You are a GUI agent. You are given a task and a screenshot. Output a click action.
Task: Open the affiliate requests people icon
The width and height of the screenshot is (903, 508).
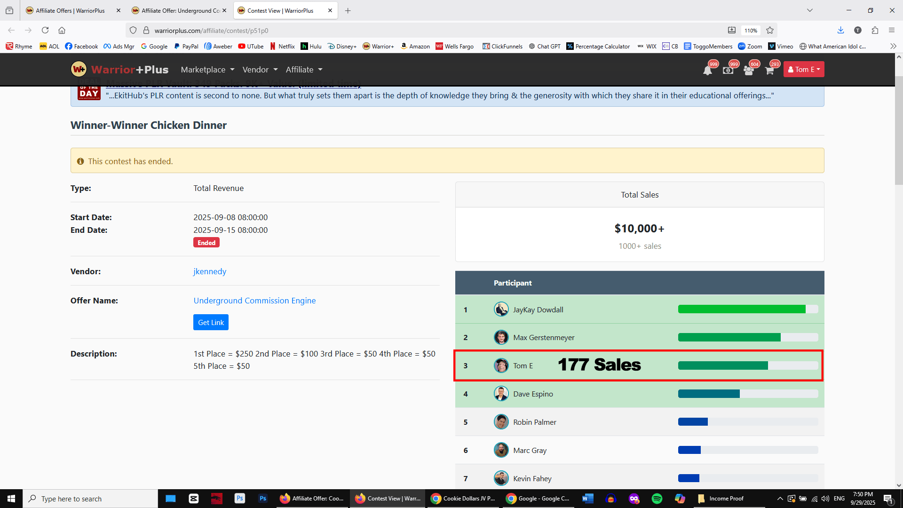click(749, 71)
